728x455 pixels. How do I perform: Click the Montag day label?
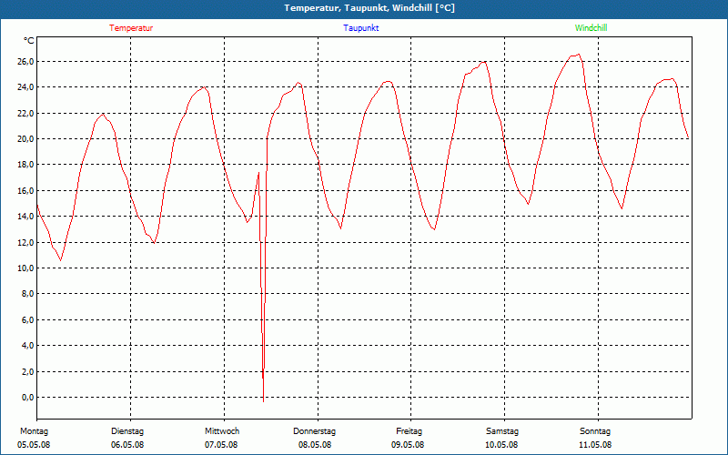click(34, 431)
